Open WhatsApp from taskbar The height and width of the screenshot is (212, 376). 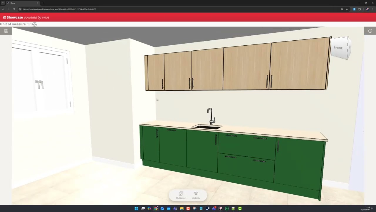(227, 208)
